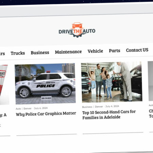
Task: Go to the Maintenance section
Action: click(68, 52)
